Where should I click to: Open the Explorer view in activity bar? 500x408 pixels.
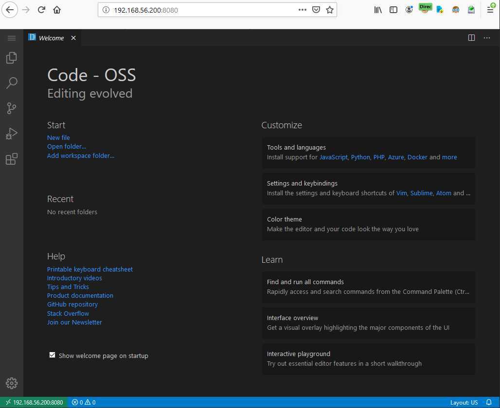(x=12, y=58)
